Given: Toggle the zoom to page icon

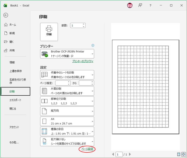Looking at the screenshot, I should pyautogui.click(x=183, y=154).
